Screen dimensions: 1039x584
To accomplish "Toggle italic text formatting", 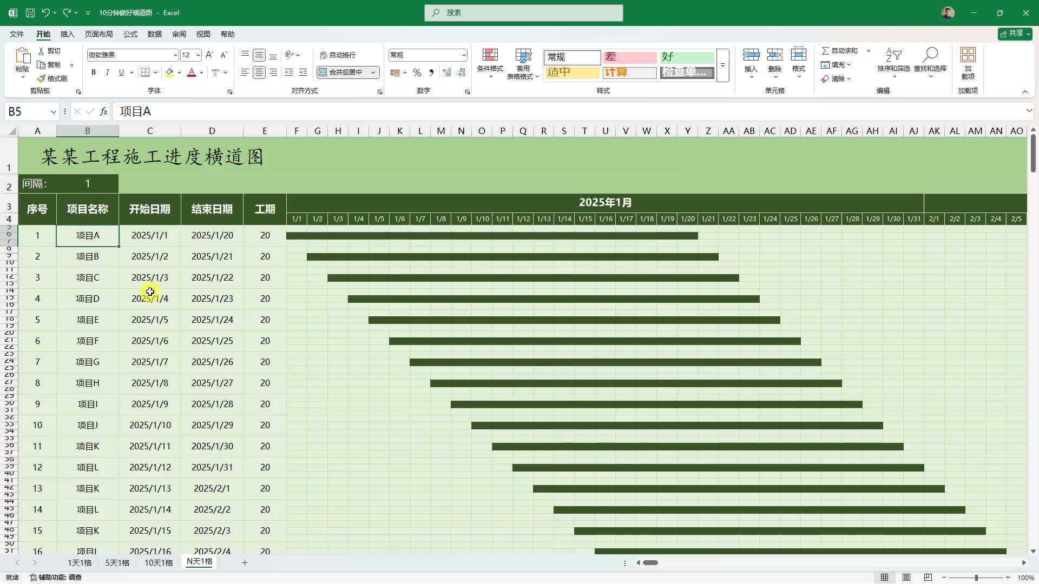I will click(107, 72).
